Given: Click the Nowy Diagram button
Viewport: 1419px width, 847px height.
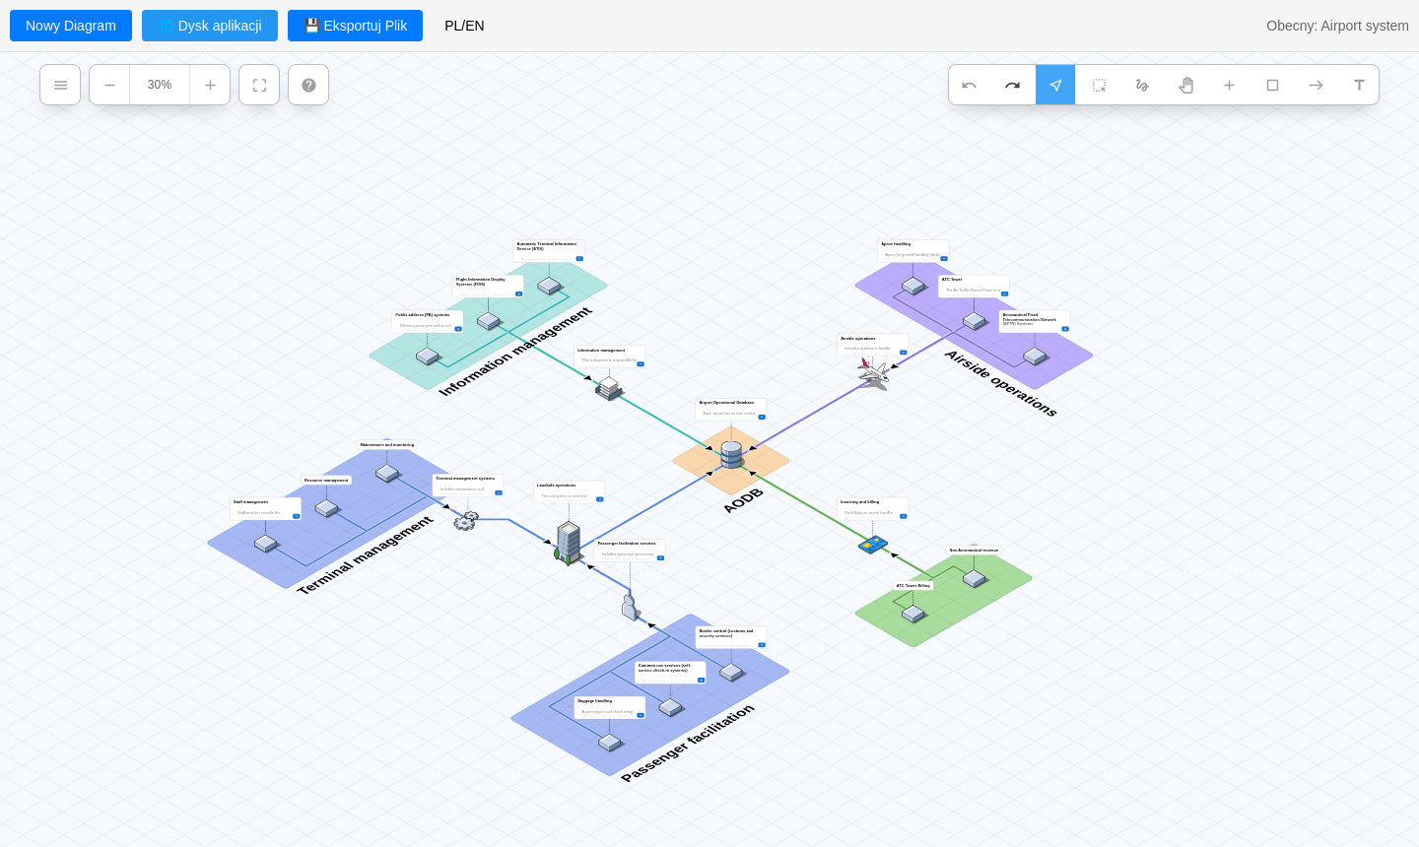Looking at the screenshot, I should pos(71,26).
